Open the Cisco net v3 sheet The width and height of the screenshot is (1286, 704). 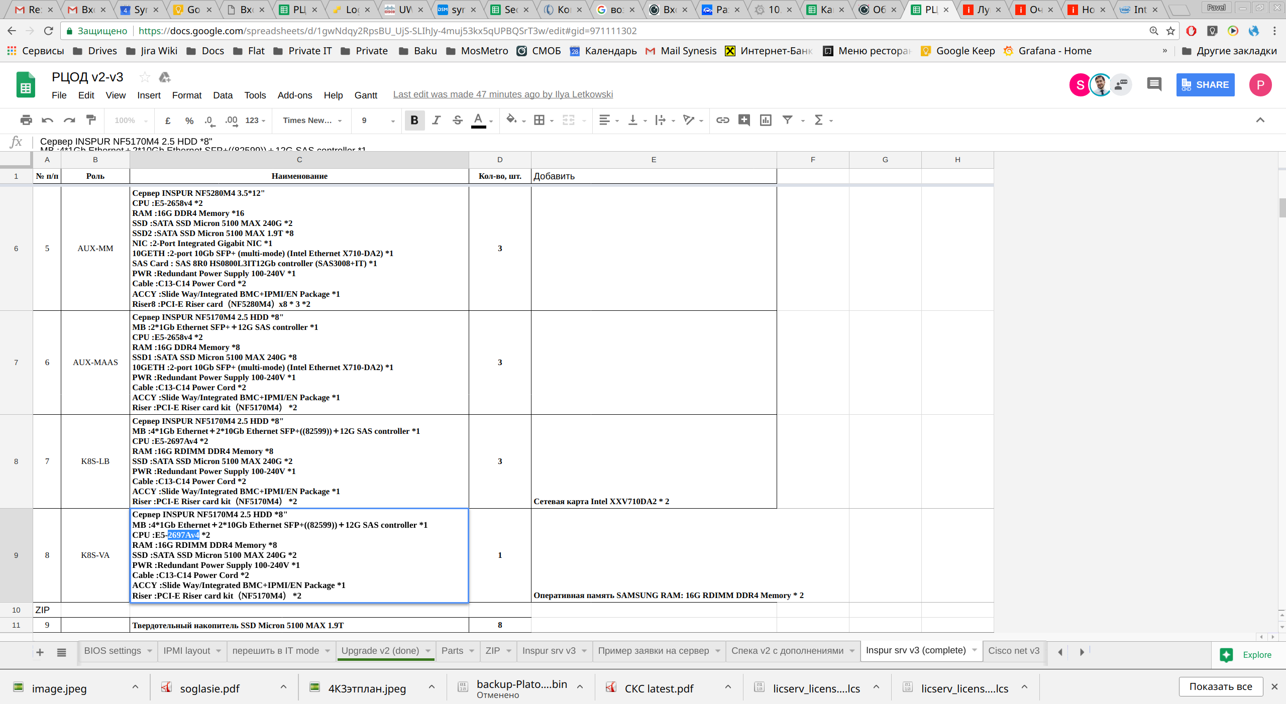[x=1014, y=651]
